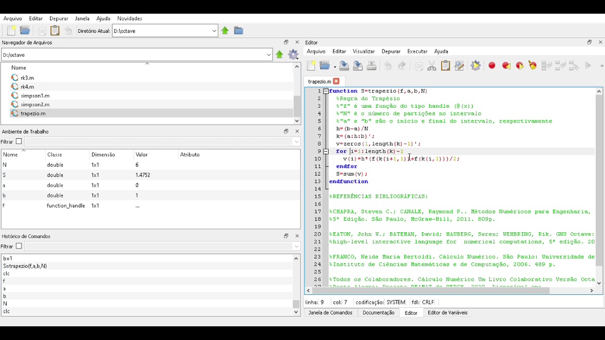605x340 pixels.
Task: Click the New Script icon in main toolbar
Action: (11, 31)
